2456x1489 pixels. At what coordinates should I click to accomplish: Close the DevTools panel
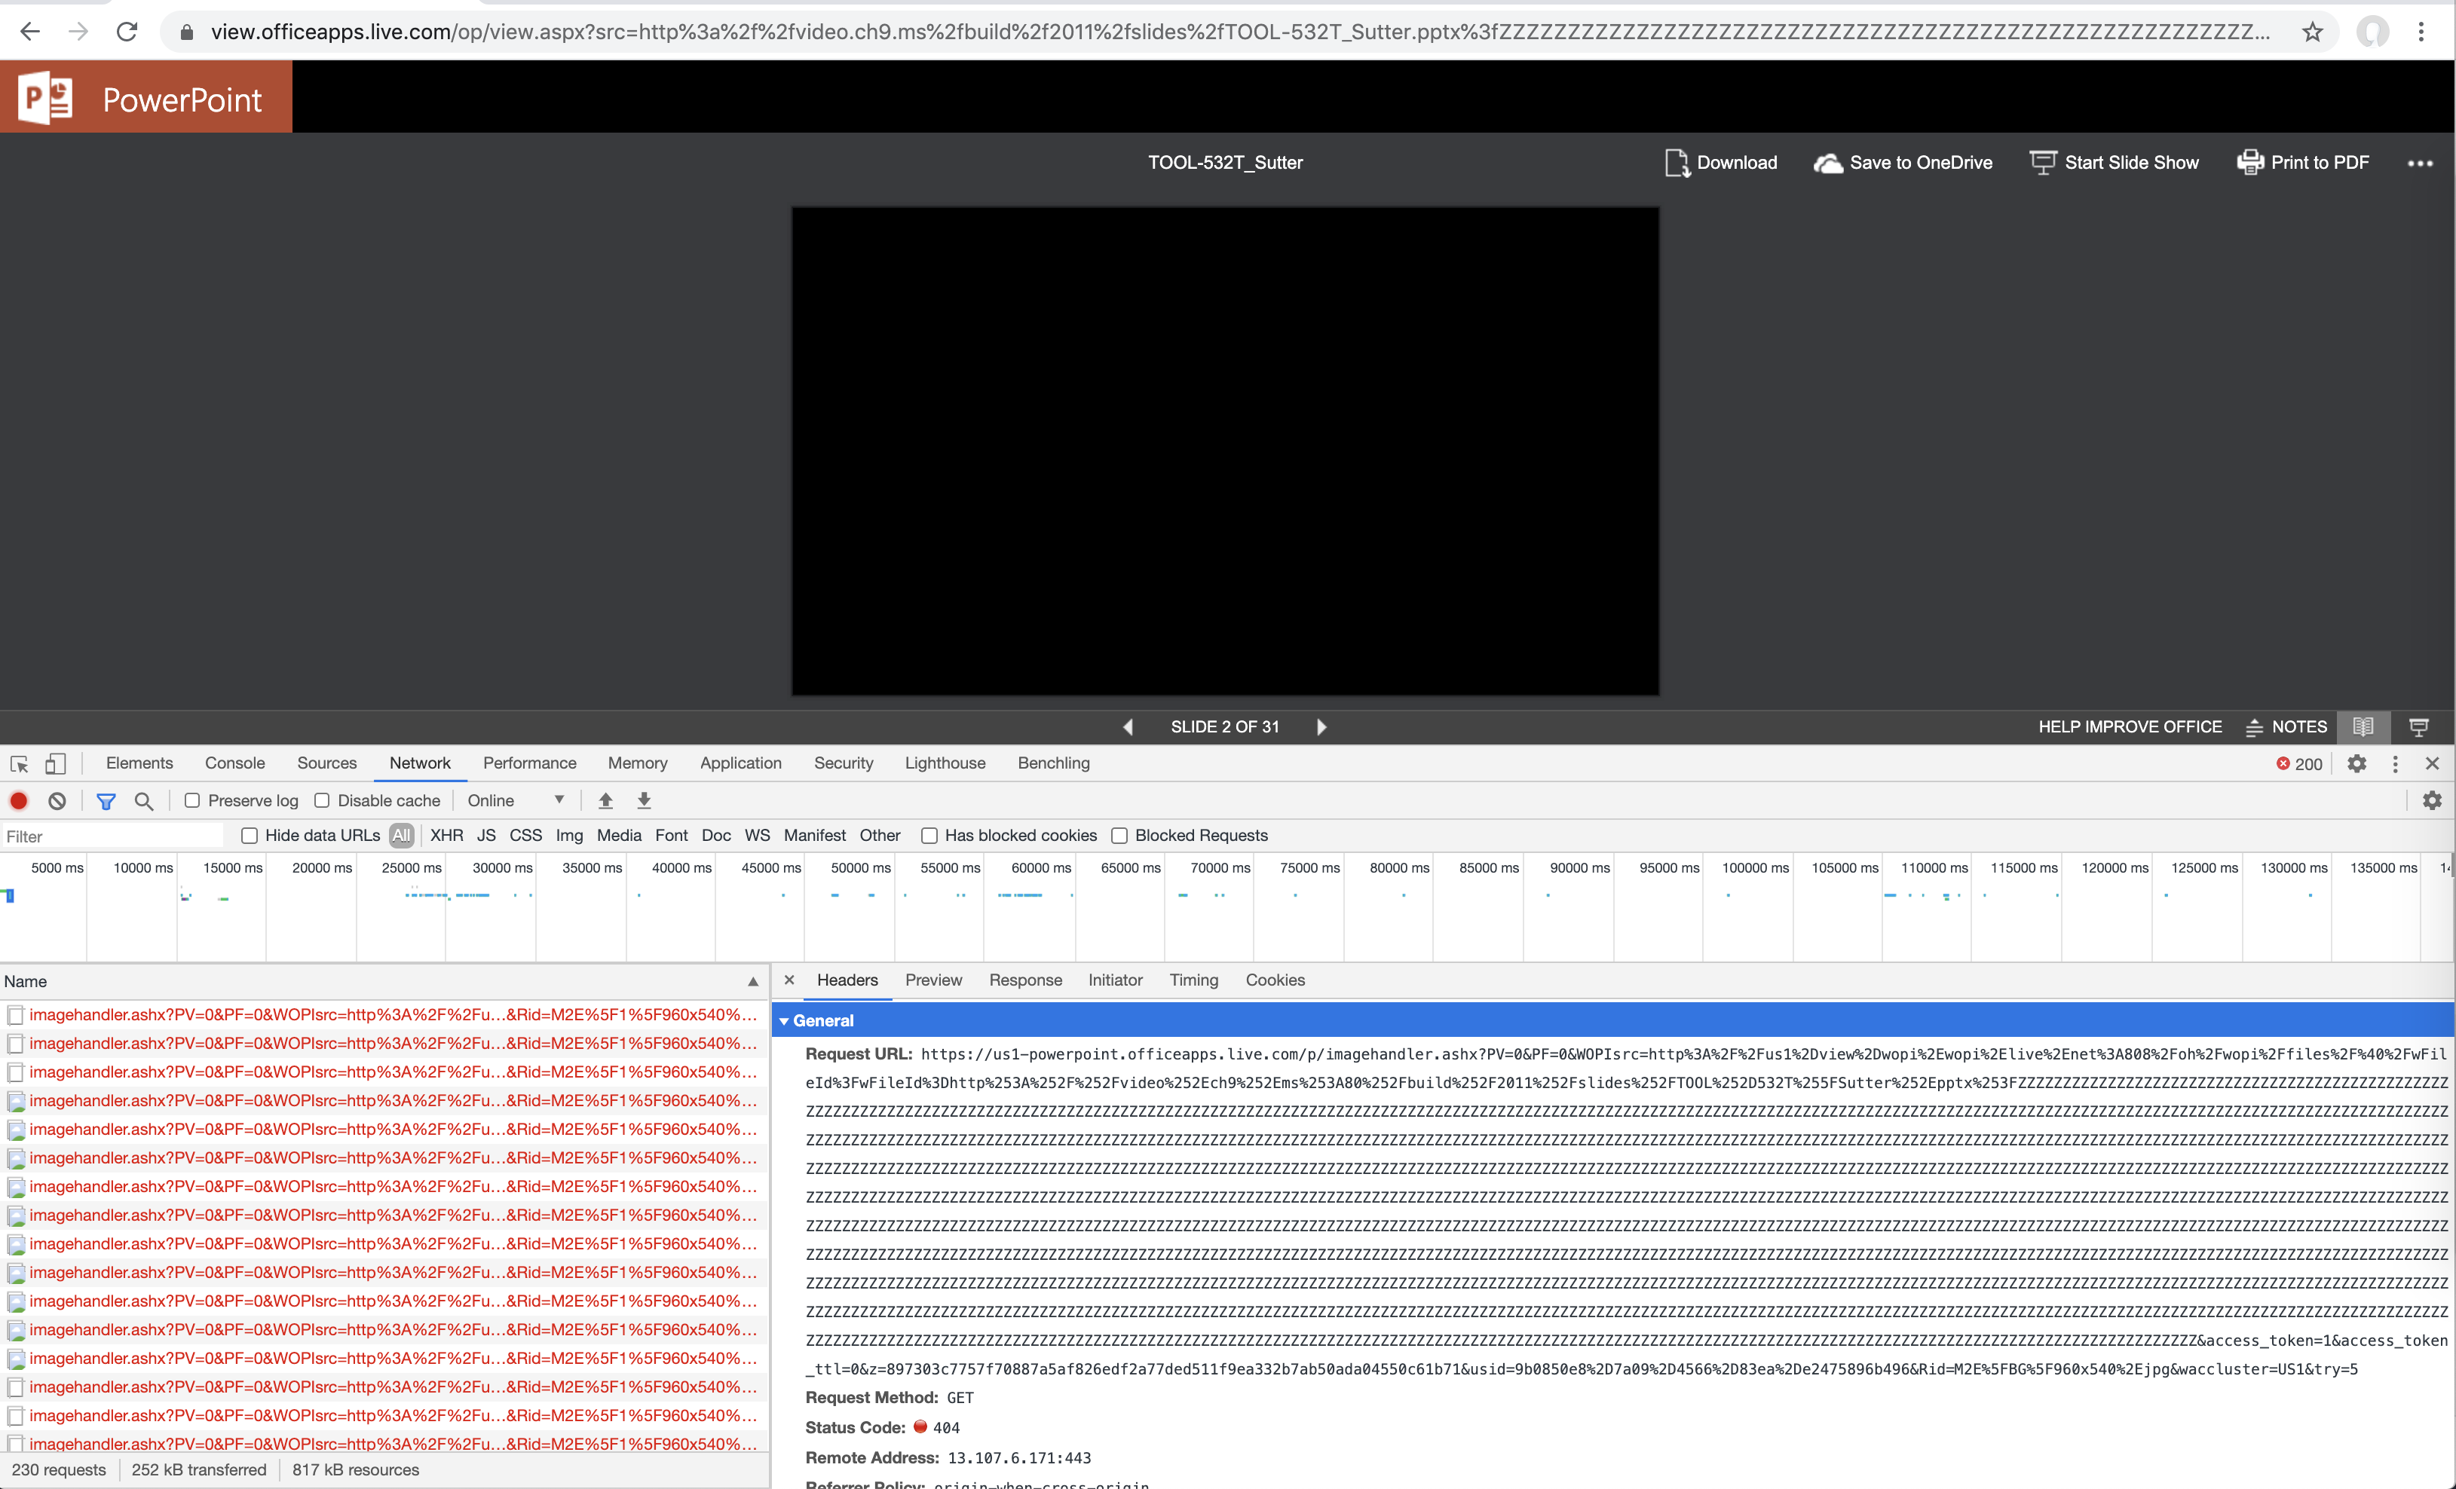click(x=2432, y=763)
